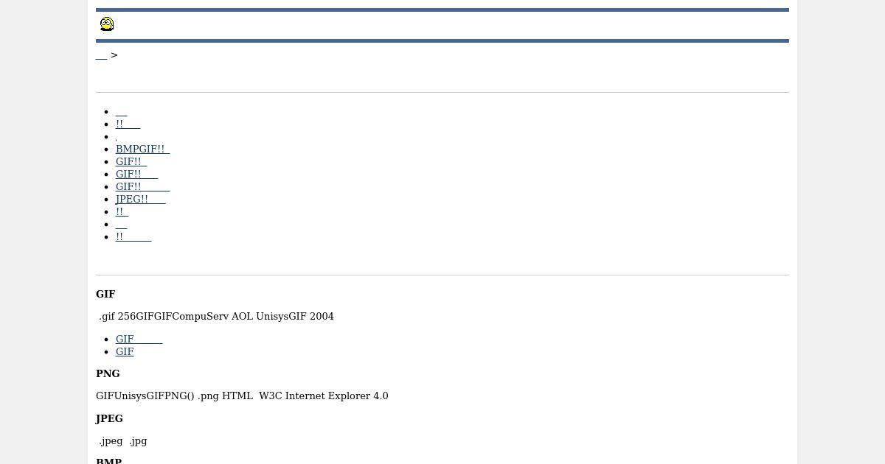Click the yellow smiley face icon

coord(107,24)
